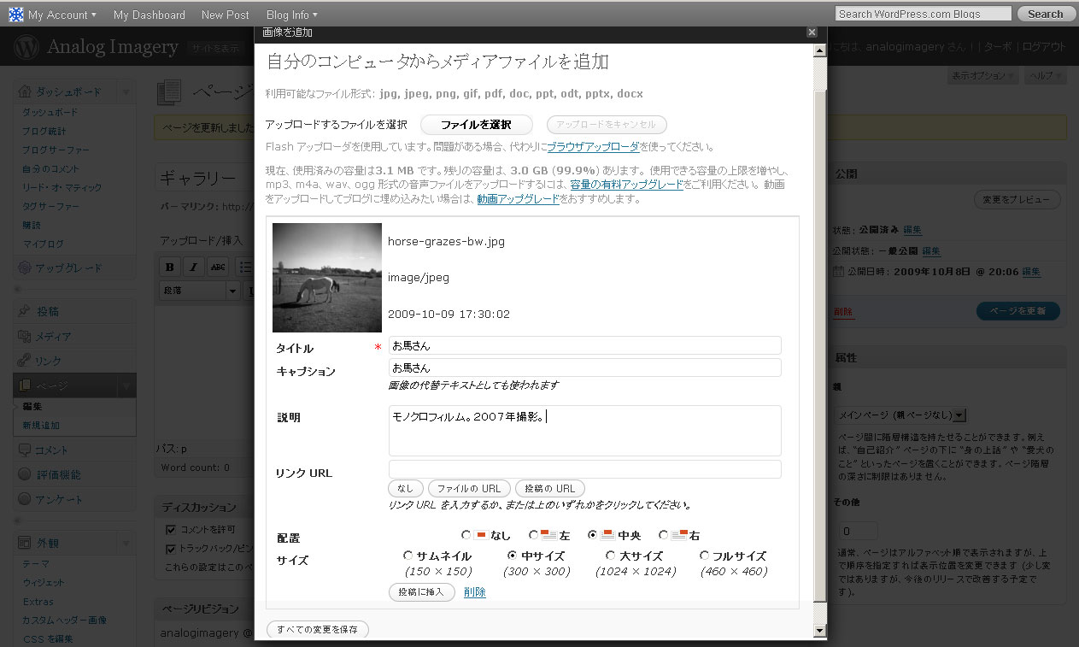
Task: Select medium size (中サイズ) radio button
Action: [x=512, y=556]
